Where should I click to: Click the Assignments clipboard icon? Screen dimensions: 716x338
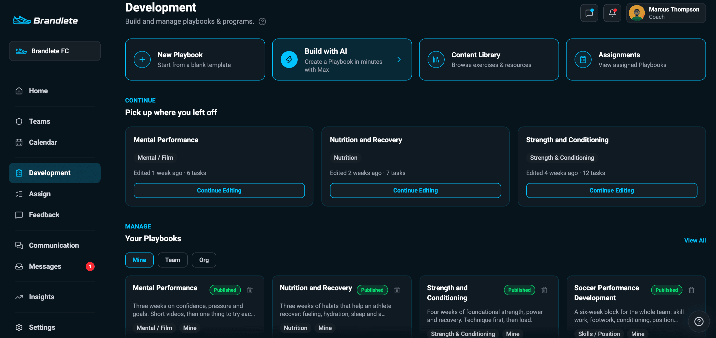click(583, 59)
